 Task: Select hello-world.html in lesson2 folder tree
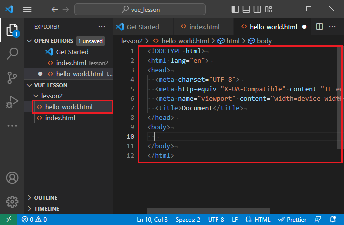click(69, 107)
